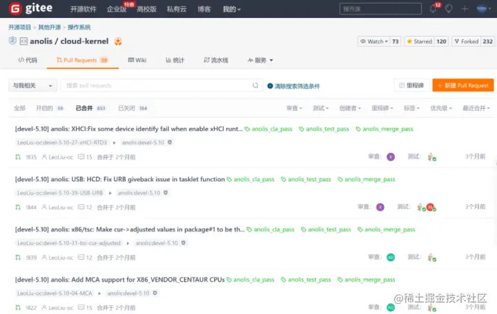Click the plus create icon in header
497x314 pixels.
point(465,9)
